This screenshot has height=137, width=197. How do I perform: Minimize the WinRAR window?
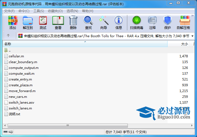(x=171, y=3)
